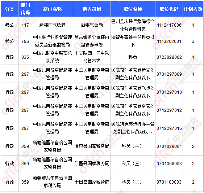204x193 pixels.
Task: Click the 伊吾县国家税务局 cell
Action: (92, 163)
